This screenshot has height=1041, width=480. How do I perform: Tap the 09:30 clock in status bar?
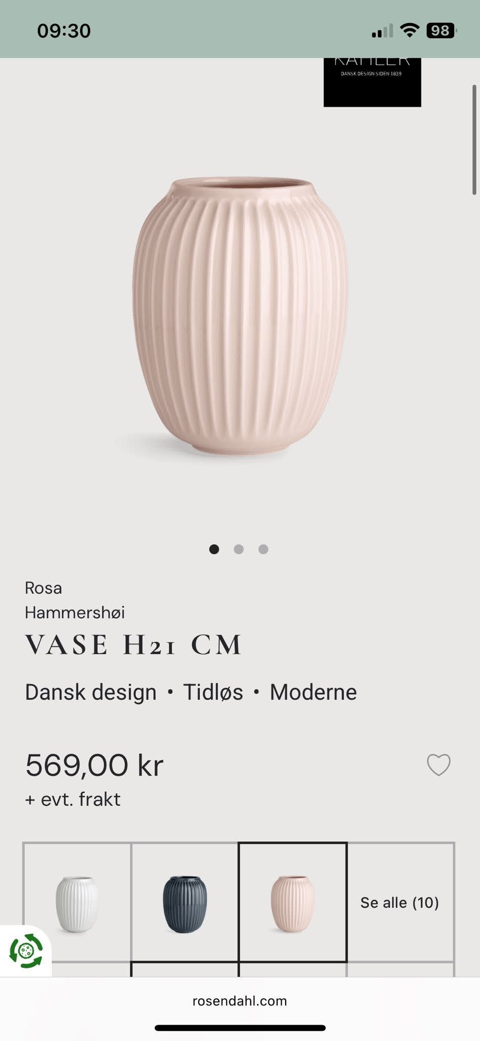[x=64, y=31]
